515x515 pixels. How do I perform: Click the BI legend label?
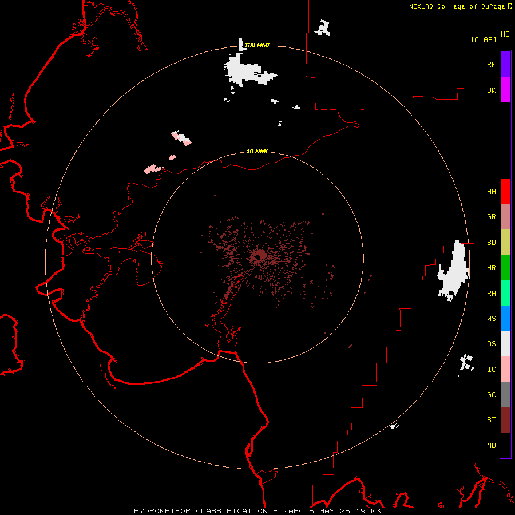coord(491,420)
